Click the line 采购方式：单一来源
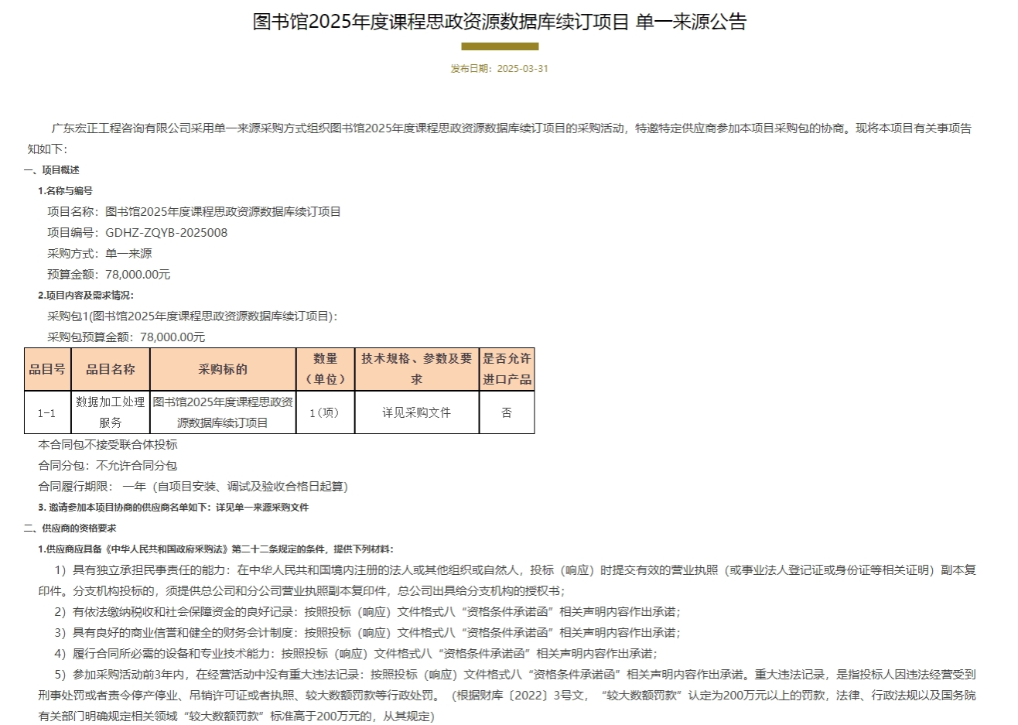This screenshot has height=725, width=1018. click(100, 254)
